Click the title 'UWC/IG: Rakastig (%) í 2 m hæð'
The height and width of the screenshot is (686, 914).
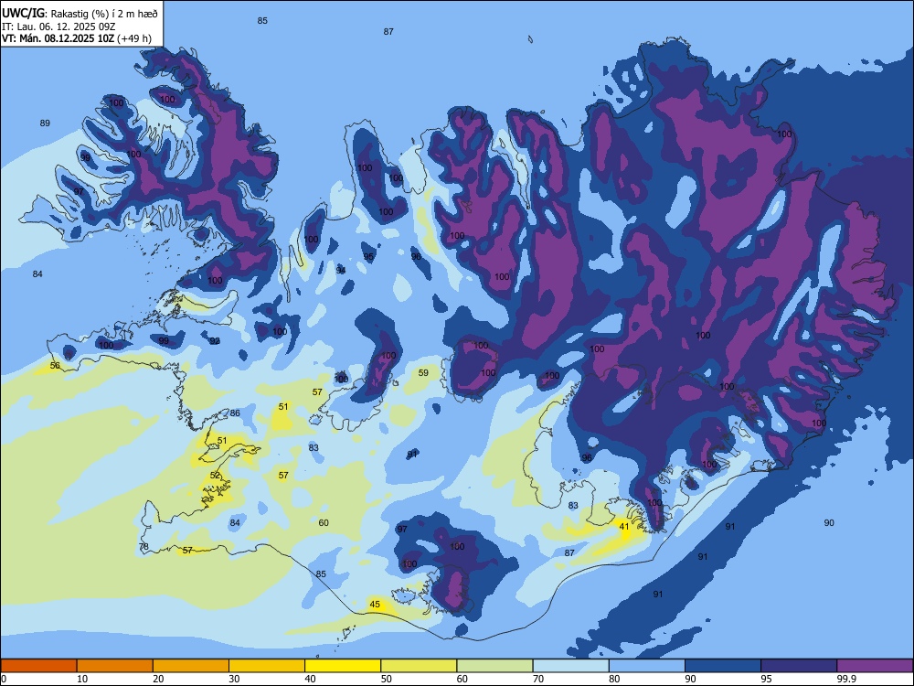(x=80, y=13)
